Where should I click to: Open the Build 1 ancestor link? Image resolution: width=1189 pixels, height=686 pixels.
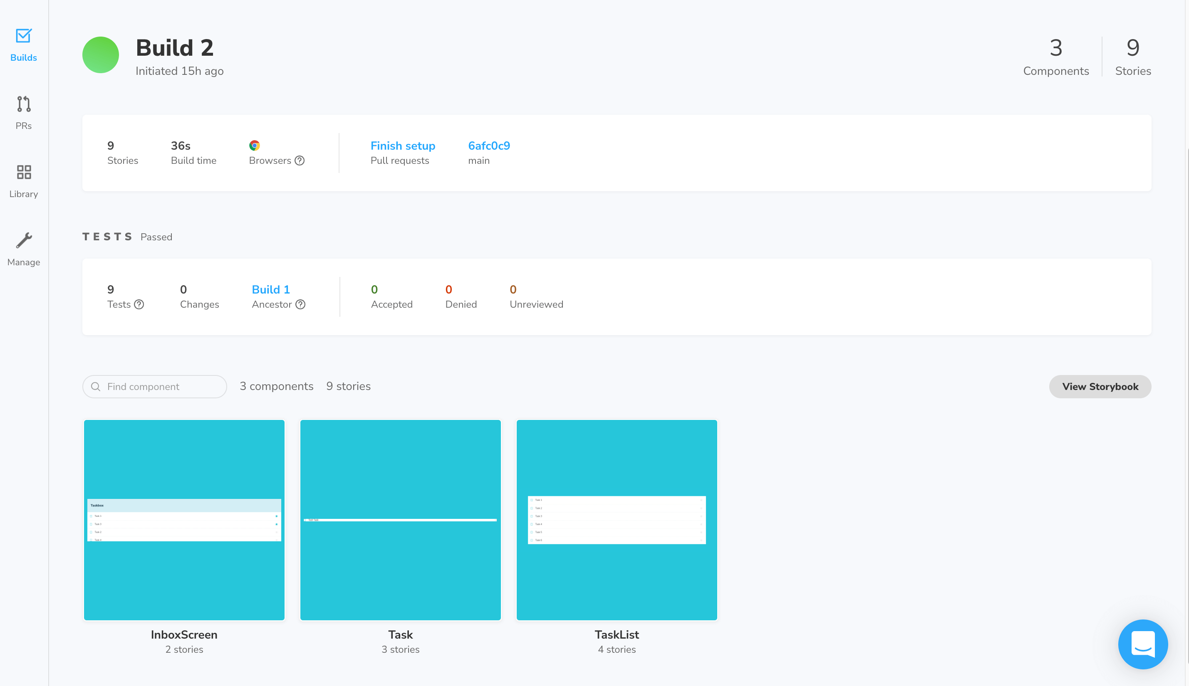(x=270, y=289)
